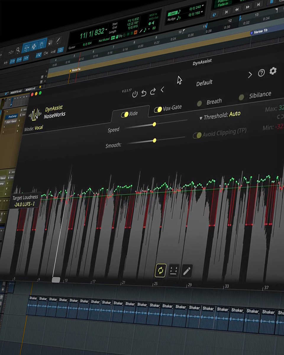Click the Go to End transport button
Image resolution: width=284 pixels, height=355 pixels.
(258, 4)
